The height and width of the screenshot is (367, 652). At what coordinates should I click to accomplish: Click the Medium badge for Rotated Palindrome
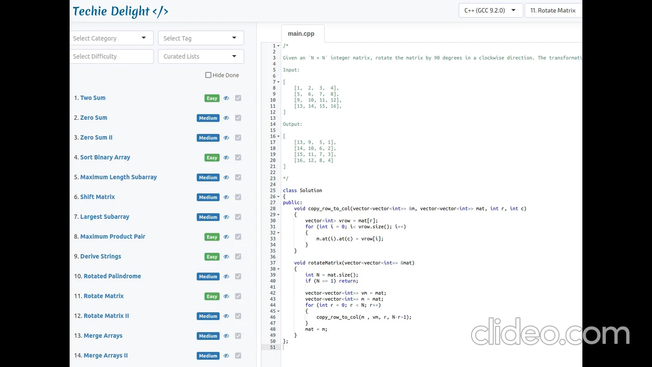tap(208, 277)
